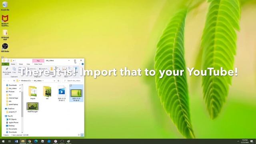Open the McAfee desktop shortcut
This screenshot has height=144, width=256.
click(5, 20)
